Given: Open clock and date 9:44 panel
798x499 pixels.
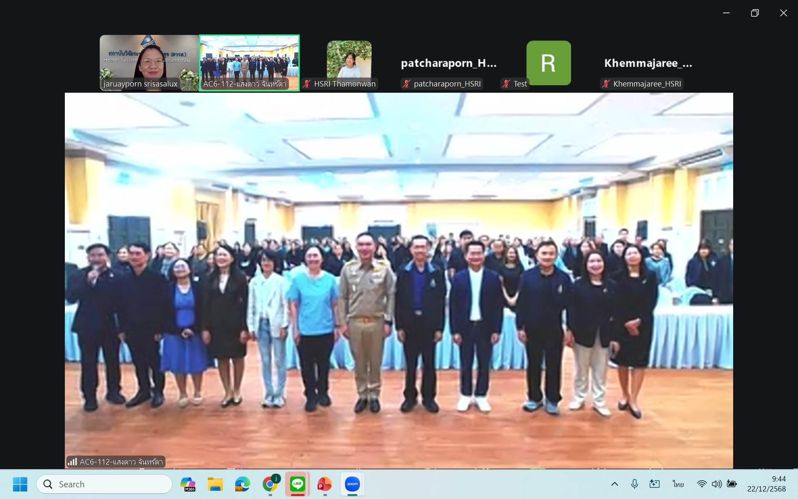Looking at the screenshot, I should [x=766, y=484].
